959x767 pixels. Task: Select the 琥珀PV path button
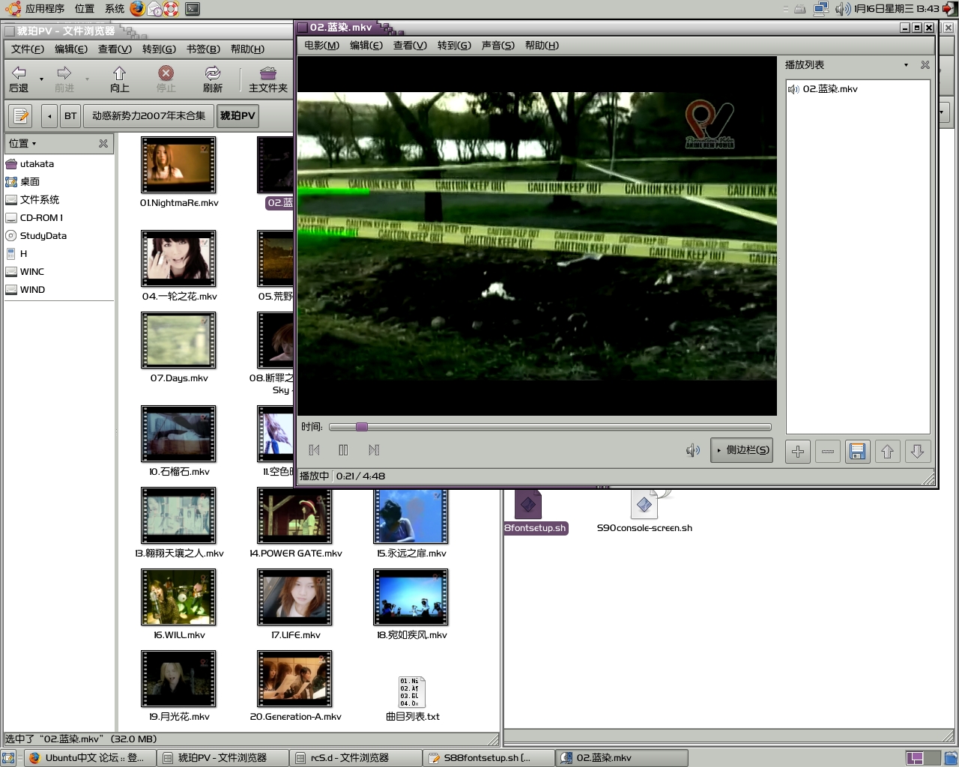pyautogui.click(x=238, y=116)
